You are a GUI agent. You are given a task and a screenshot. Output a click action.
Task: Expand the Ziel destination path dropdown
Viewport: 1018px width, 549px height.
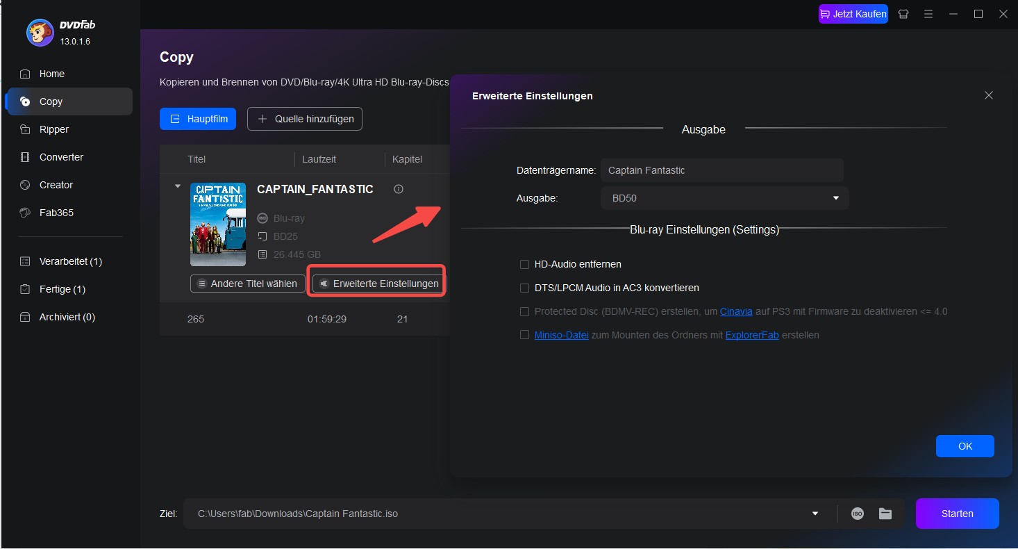click(815, 514)
